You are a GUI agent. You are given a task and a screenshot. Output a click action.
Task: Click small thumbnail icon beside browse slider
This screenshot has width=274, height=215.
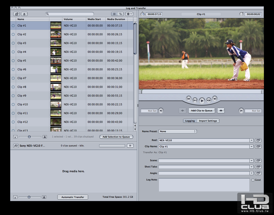tap(15, 137)
